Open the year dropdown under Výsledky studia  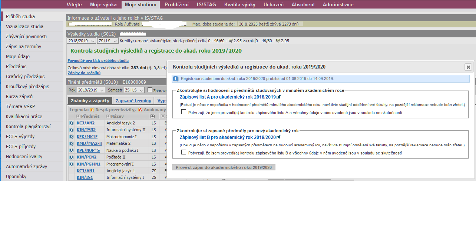pyautogui.click(x=80, y=41)
